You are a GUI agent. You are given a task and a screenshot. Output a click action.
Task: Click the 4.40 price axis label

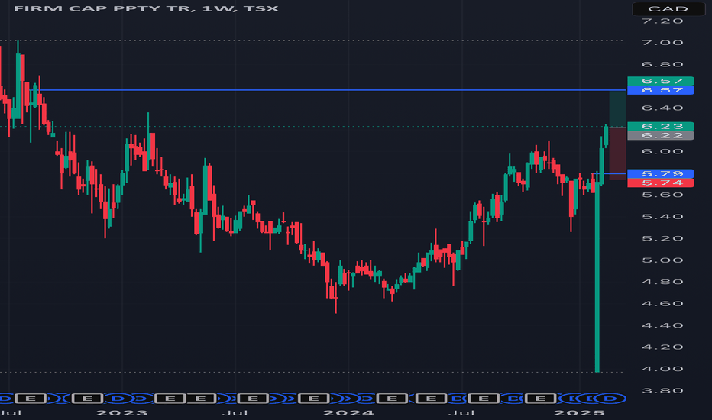pyautogui.click(x=662, y=325)
